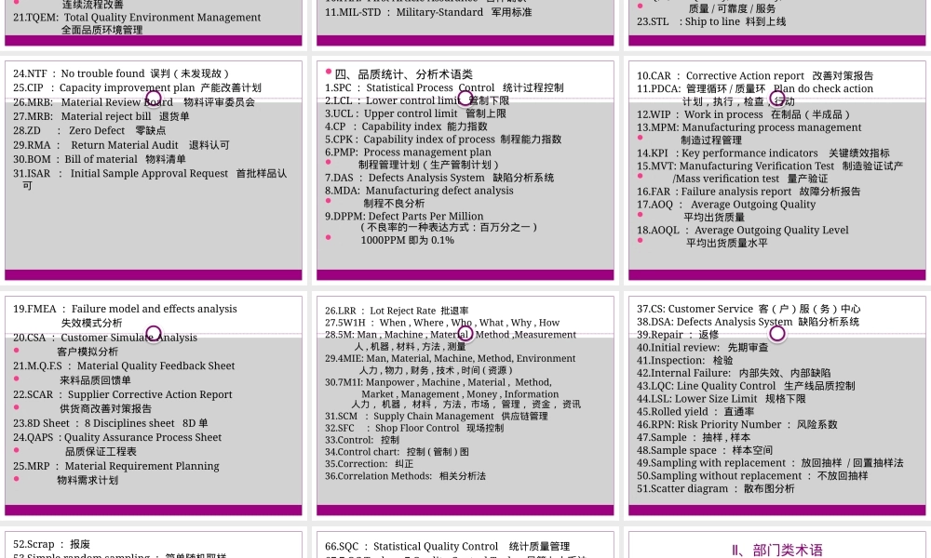The height and width of the screenshot is (558, 931).
Task: Click the line '25.CIP : Capacity improvement plan'
Action: click(137, 87)
